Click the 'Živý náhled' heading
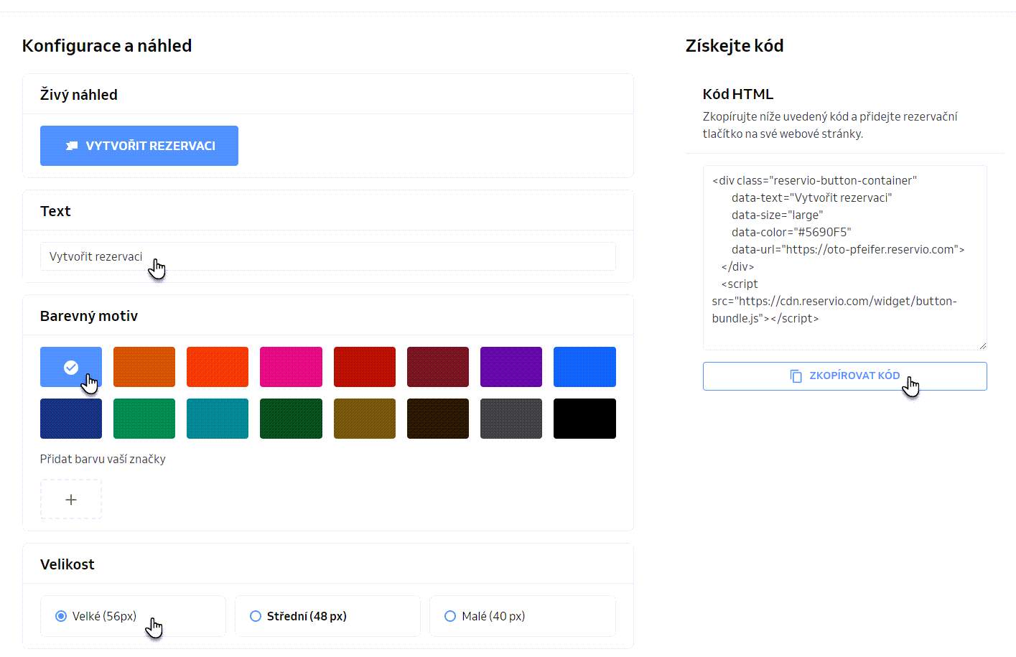The height and width of the screenshot is (657, 1016). [79, 95]
